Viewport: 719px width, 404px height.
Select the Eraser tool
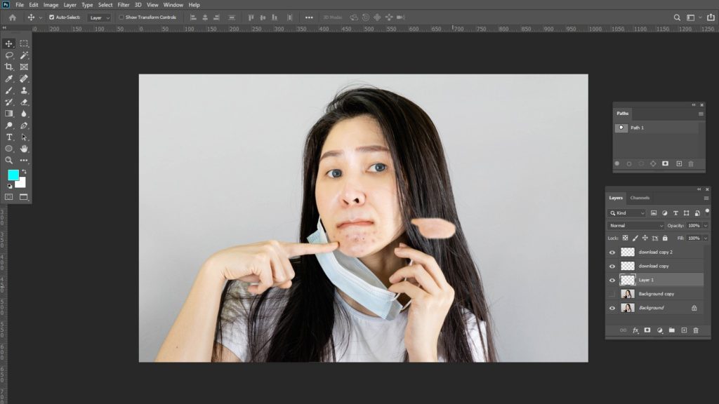(24, 102)
